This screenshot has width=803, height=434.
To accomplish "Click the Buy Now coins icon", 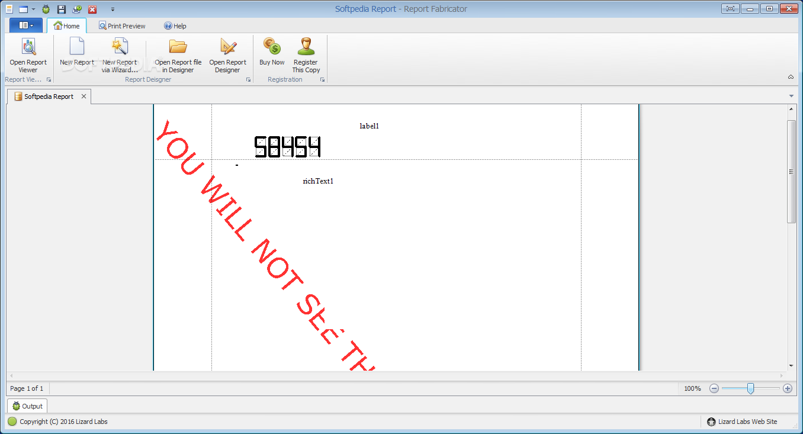I will tap(272, 46).
